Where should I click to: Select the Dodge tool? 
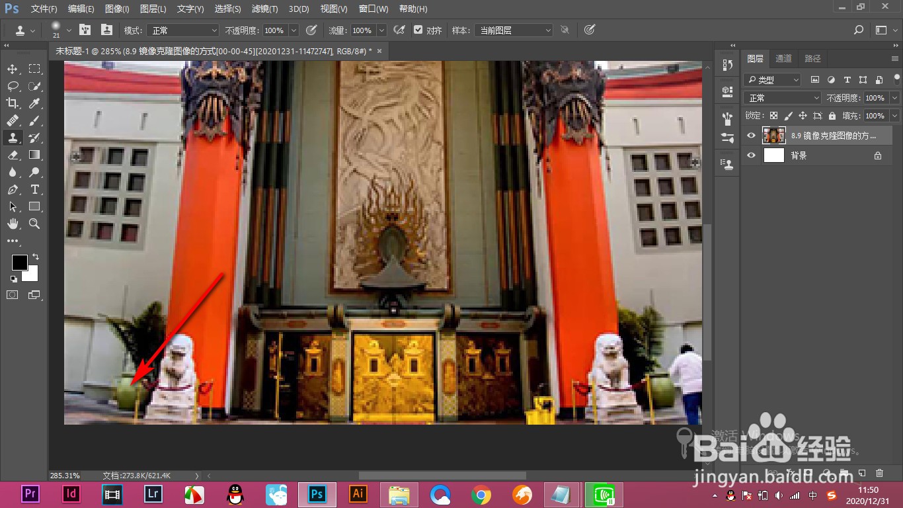point(34,172)
